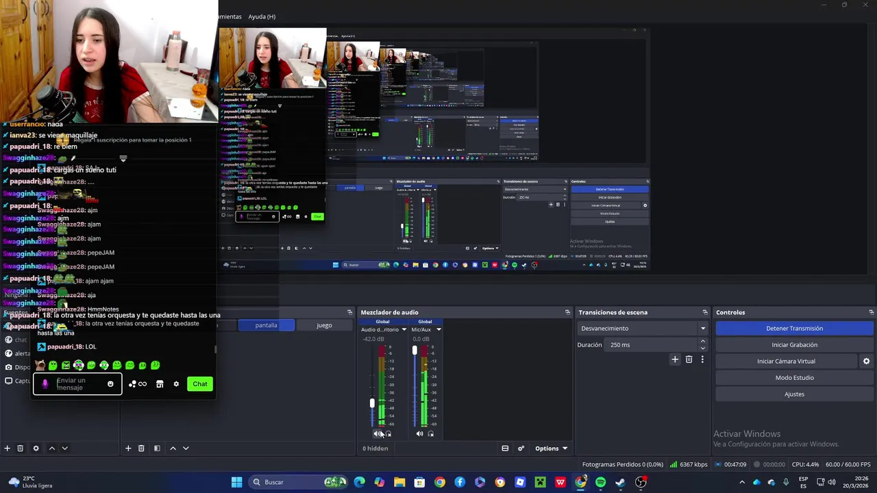
Task: Open the Ayuda (H) menu
Action: point(262,16)
